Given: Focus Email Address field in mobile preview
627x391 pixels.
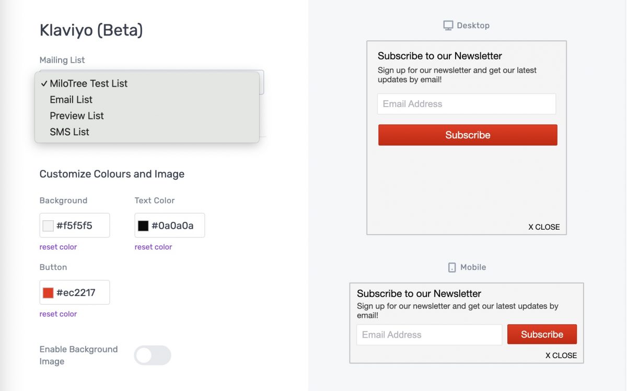Looking at the screenshot, I should point(429,335).
